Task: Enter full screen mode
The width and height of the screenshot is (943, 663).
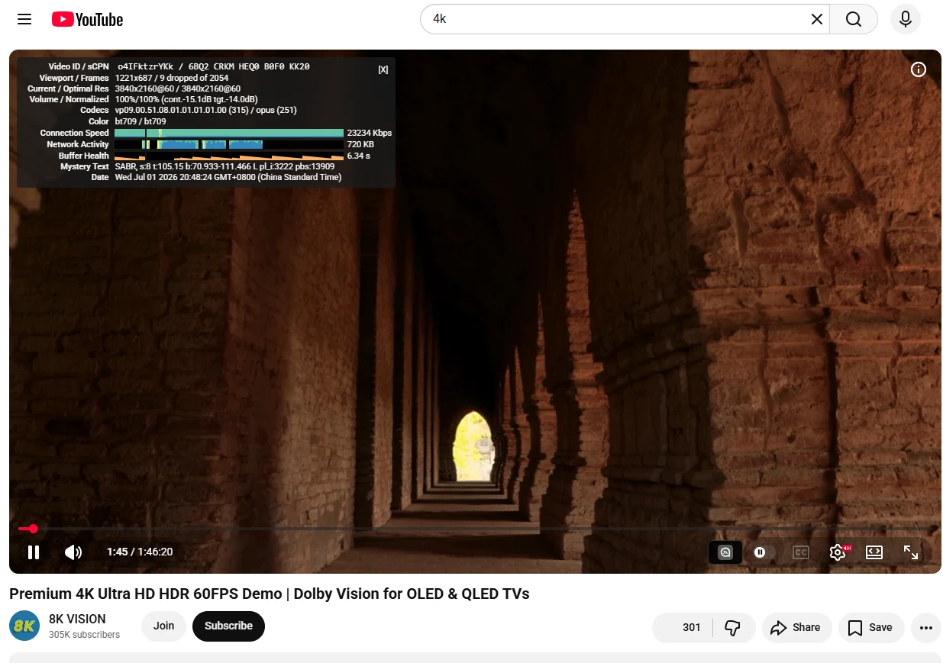Action: point(911,552)
